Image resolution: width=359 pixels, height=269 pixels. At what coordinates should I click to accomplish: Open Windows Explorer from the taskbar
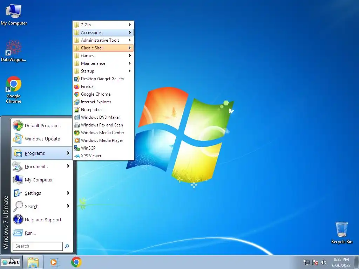[x=33, y=262]
